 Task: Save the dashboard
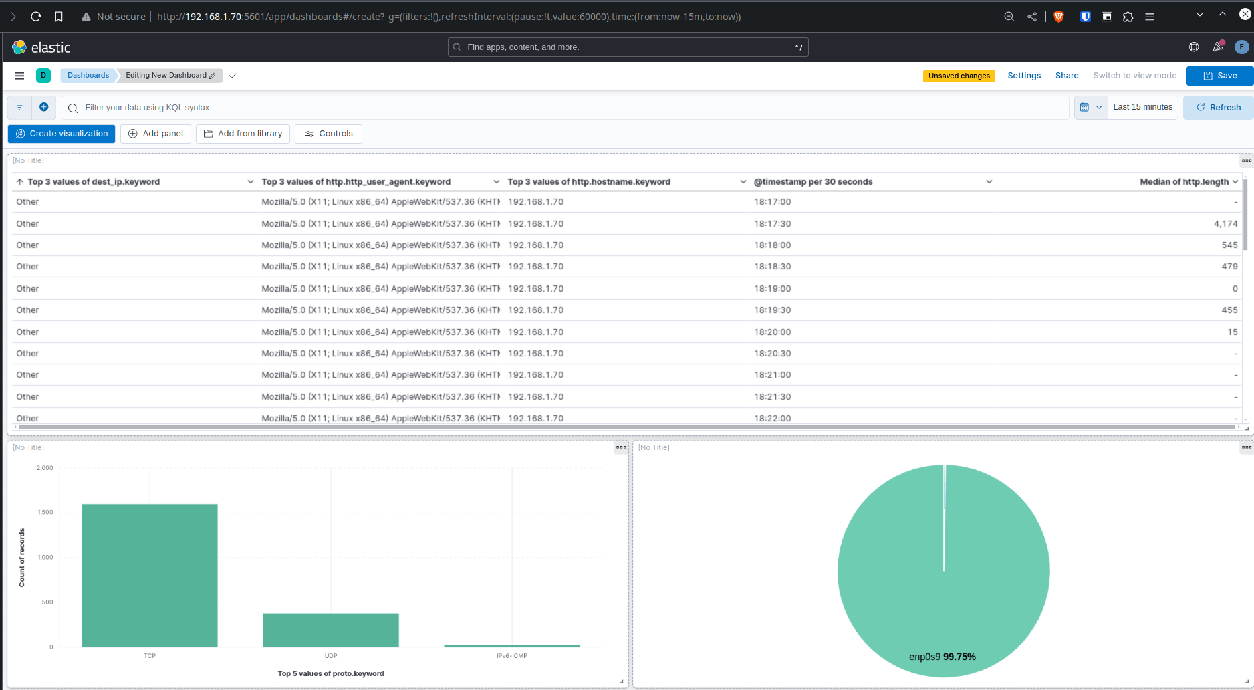[x=1220, y=76]
